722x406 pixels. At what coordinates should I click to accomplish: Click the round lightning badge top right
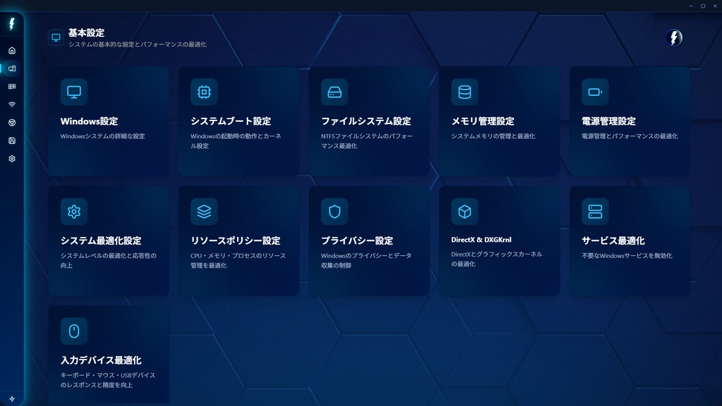673,38
